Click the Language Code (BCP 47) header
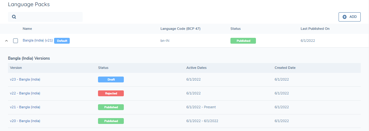 point(183,29)
